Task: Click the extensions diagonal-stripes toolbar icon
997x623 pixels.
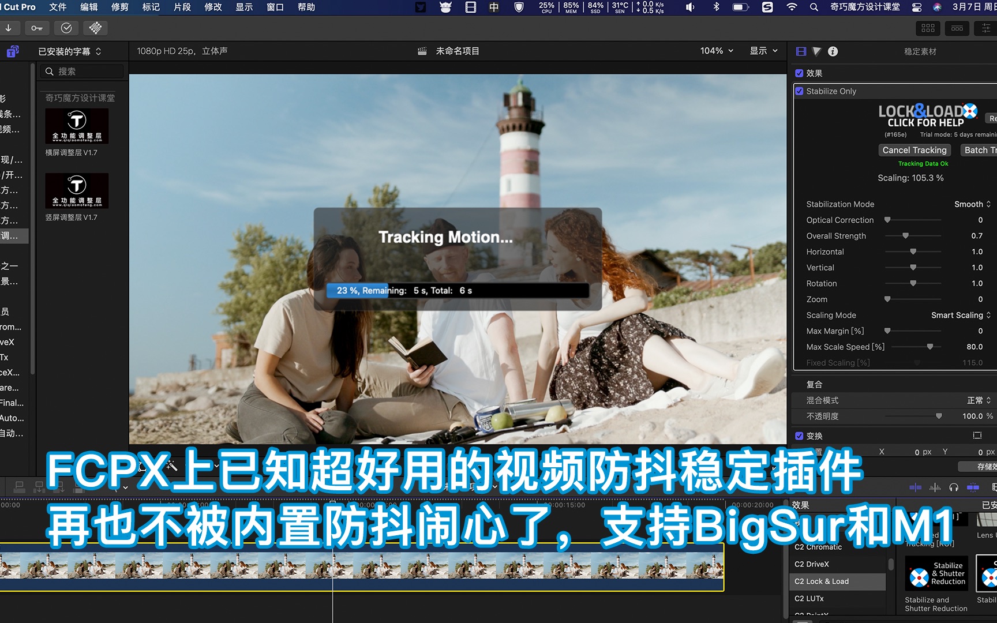Action: click(96, 28)
